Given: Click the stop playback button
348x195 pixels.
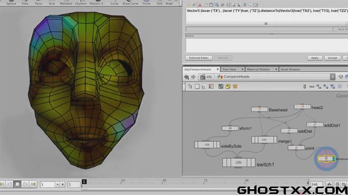Looking at the screenshot, I should 17,184.
